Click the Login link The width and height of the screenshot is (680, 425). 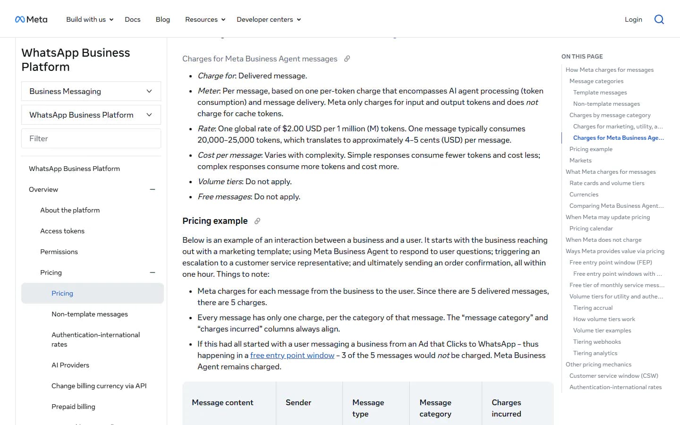633,19
